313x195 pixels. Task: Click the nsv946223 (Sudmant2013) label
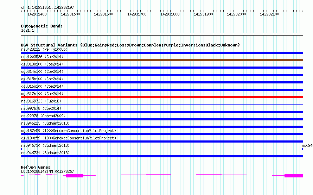point(45,123)
